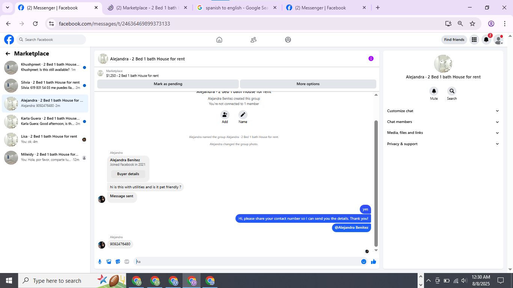Reload the page in Chrome

point(35,24)
